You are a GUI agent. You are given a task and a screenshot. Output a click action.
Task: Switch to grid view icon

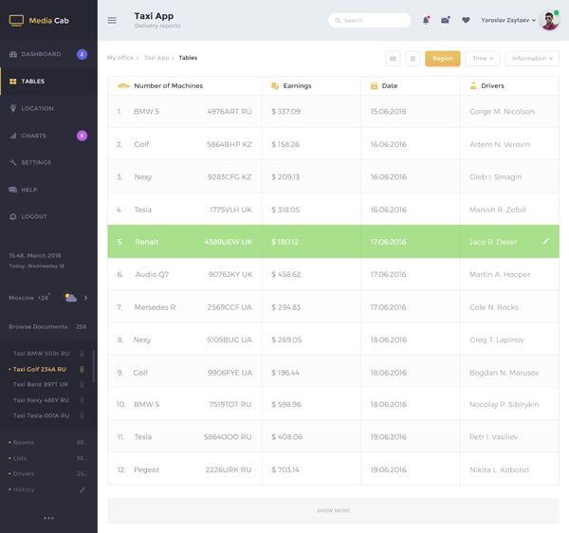click(x=393, y=59)
